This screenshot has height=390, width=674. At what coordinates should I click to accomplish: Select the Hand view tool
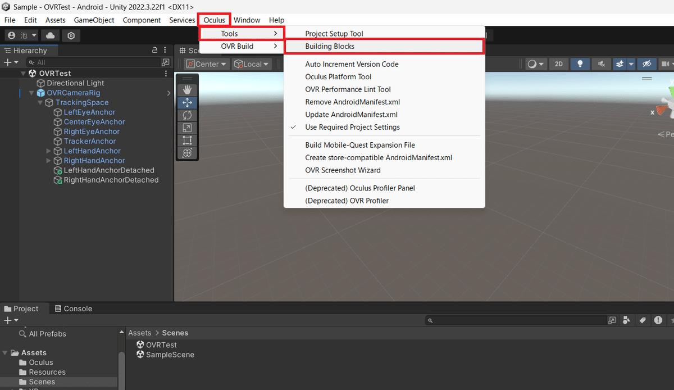187,89
